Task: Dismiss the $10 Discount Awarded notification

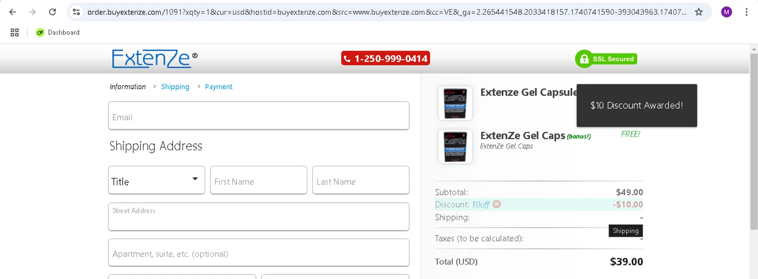Action: (x=637, y=105)
